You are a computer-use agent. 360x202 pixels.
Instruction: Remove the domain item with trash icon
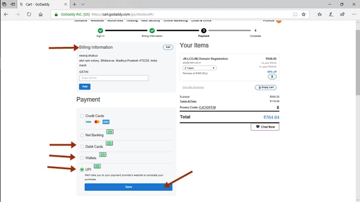tap(272, 76)
